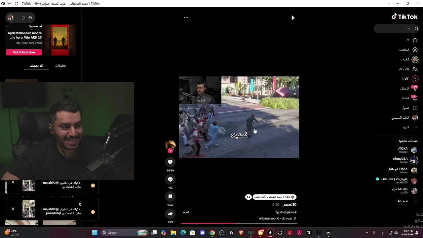The height and width of the screenshot is (238, 423).
Task: Open the Explore compass icon
Action: (415, 50)
